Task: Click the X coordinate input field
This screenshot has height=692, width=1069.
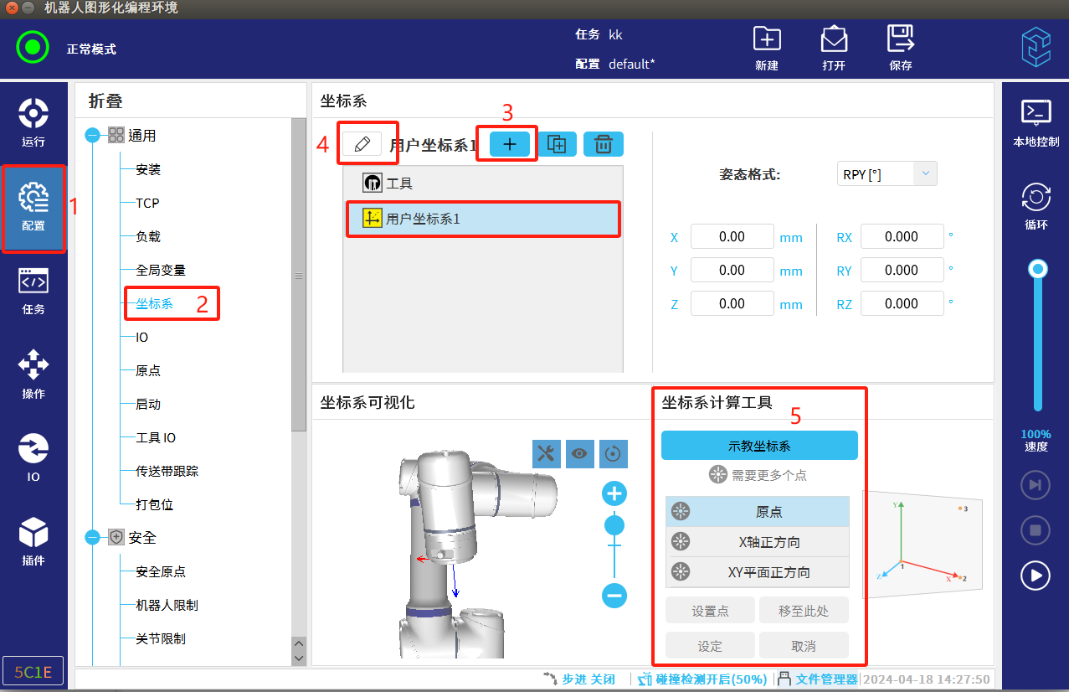Action: 732,237
